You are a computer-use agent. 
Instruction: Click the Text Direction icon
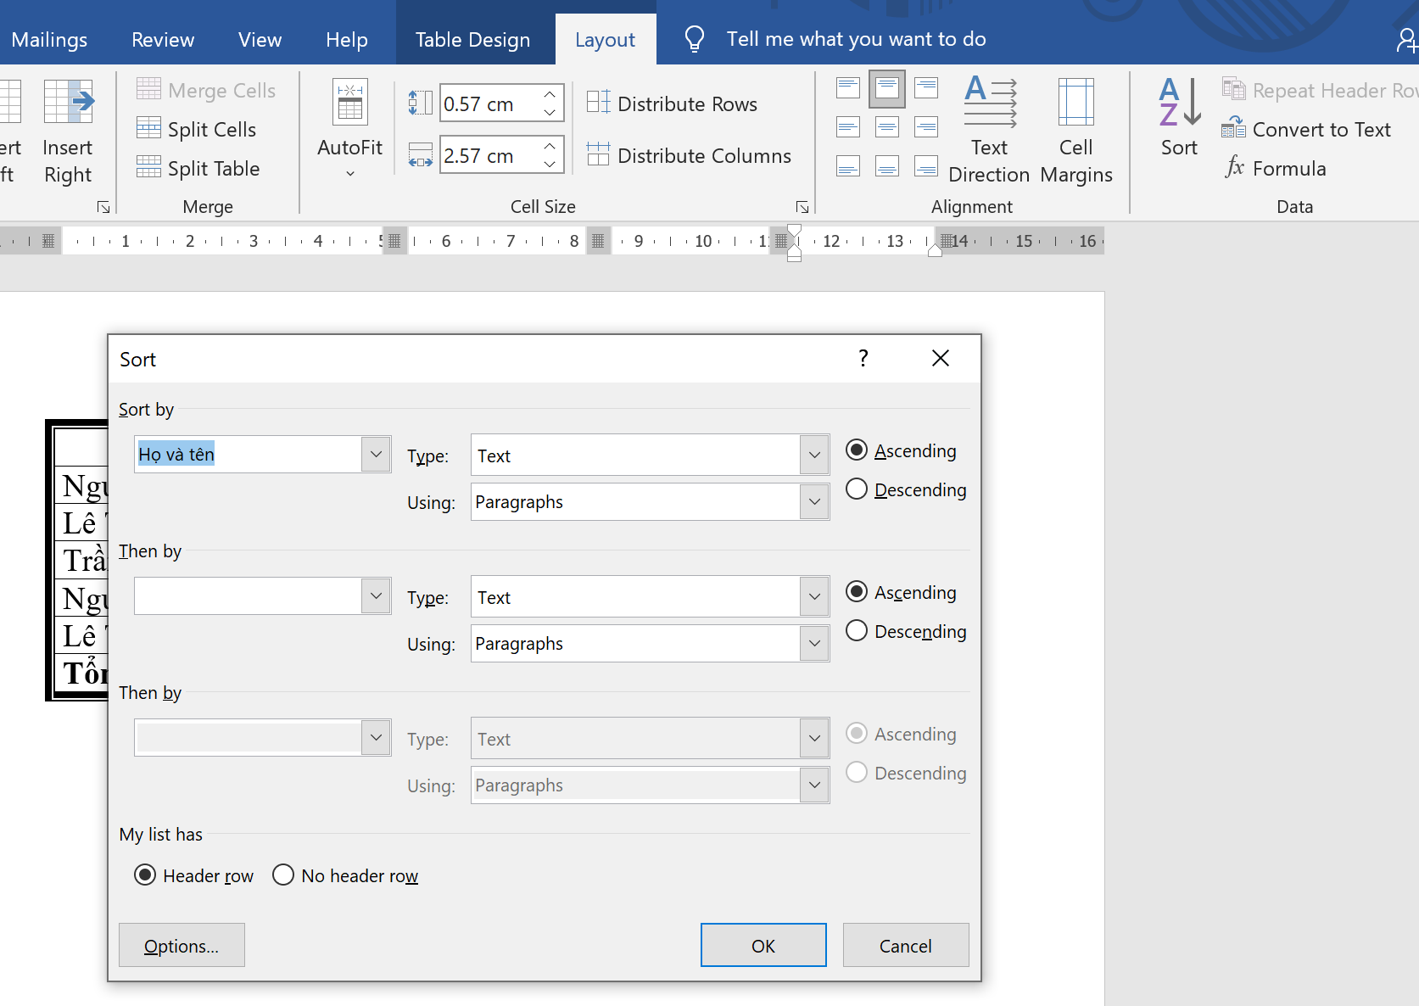pyautogui.click(x=990, y=102)
